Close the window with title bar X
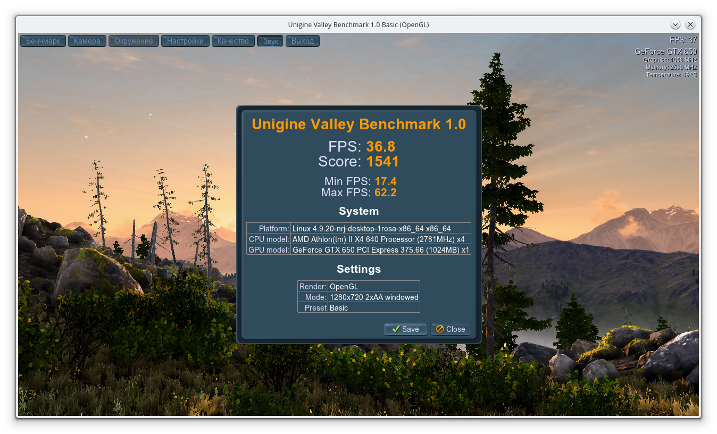 pos(690,24)
